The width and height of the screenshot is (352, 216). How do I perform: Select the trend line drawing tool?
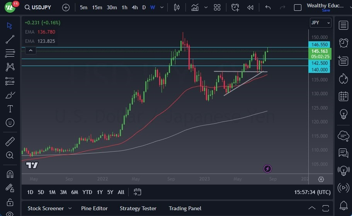pyautogui.click(x=10, y=39)
